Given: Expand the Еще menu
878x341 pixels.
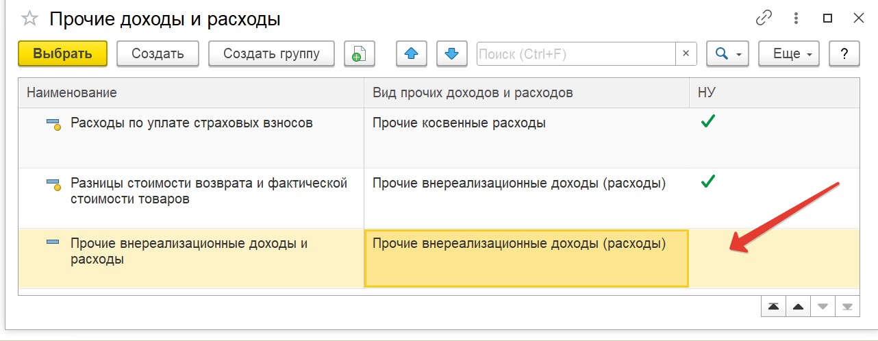Looking at the screenshot, I should pyautogui.click(x=789, y=53).
